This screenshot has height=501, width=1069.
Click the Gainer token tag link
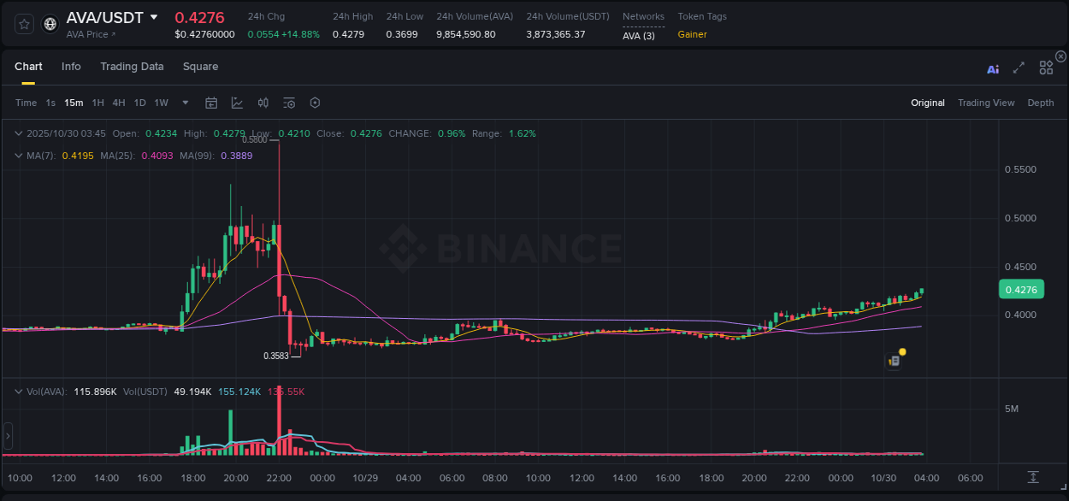(x=693, y=34)
